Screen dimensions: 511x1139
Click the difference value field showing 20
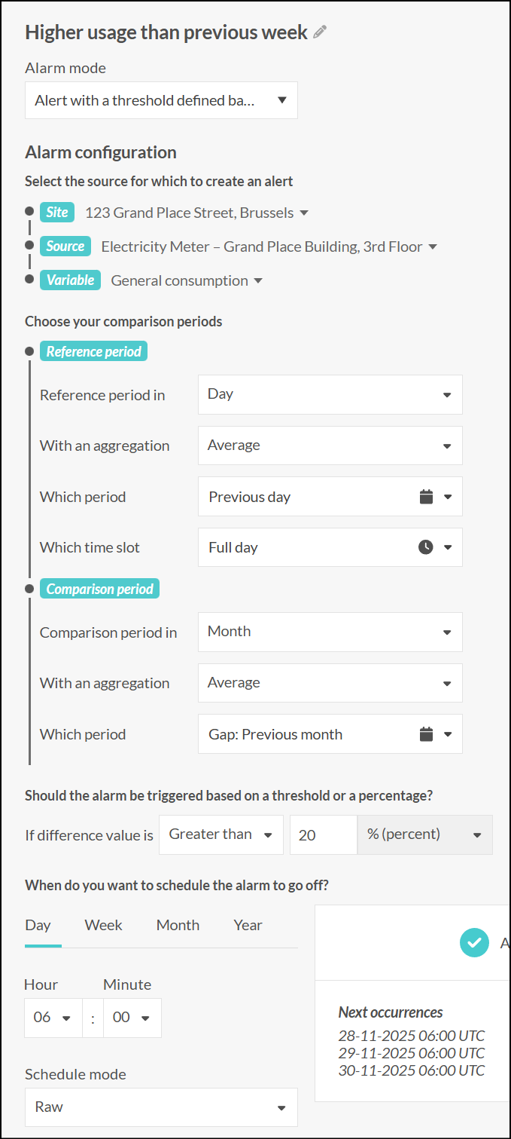[322, 835]
